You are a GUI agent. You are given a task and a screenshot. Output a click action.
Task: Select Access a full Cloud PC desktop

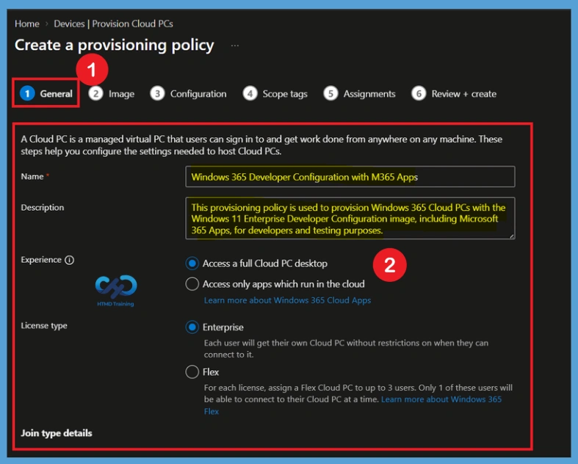click(x=192, y=264)
